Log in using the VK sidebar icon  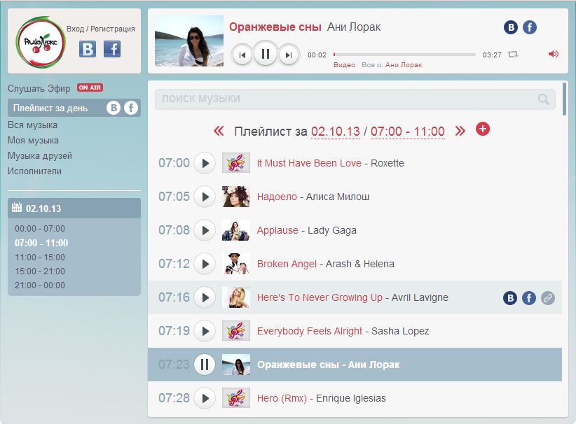tap(88, 49)
